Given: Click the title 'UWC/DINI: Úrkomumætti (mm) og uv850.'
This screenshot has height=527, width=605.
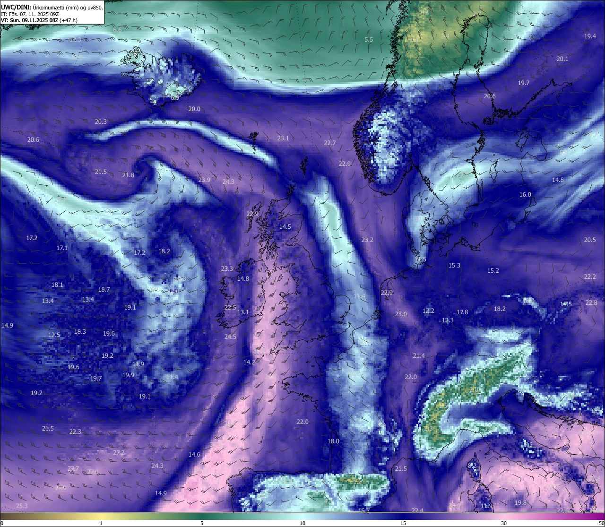Looking at the screenshot, I should click(52, 7).
